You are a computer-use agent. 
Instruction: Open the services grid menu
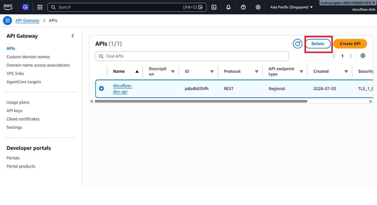pyautogui.click(x=40, y=7)
